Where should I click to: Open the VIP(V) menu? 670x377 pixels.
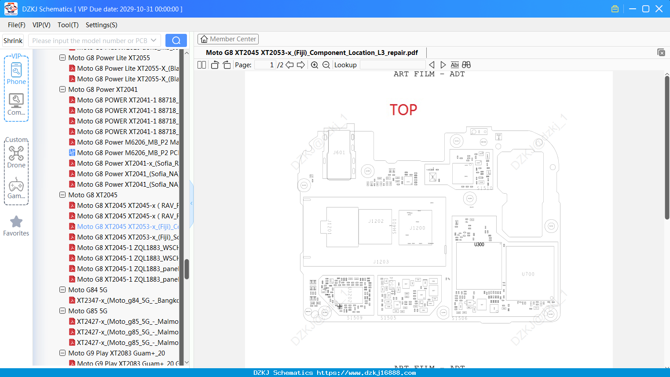click(41, 25)
